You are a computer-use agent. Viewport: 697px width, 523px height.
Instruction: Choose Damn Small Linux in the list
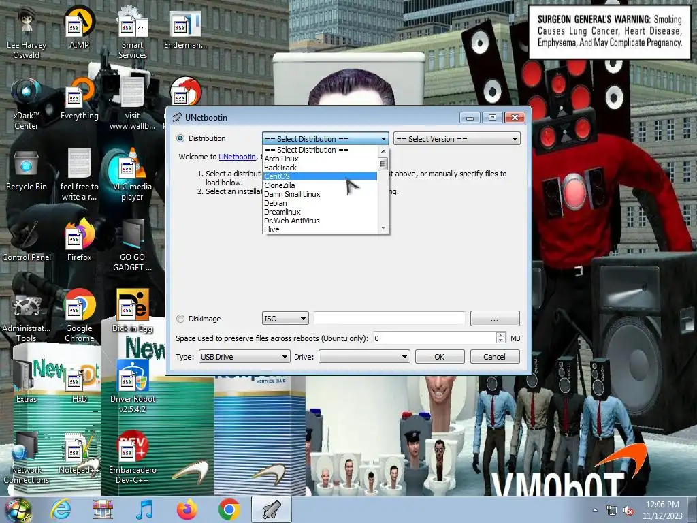(x=320, y=194)
